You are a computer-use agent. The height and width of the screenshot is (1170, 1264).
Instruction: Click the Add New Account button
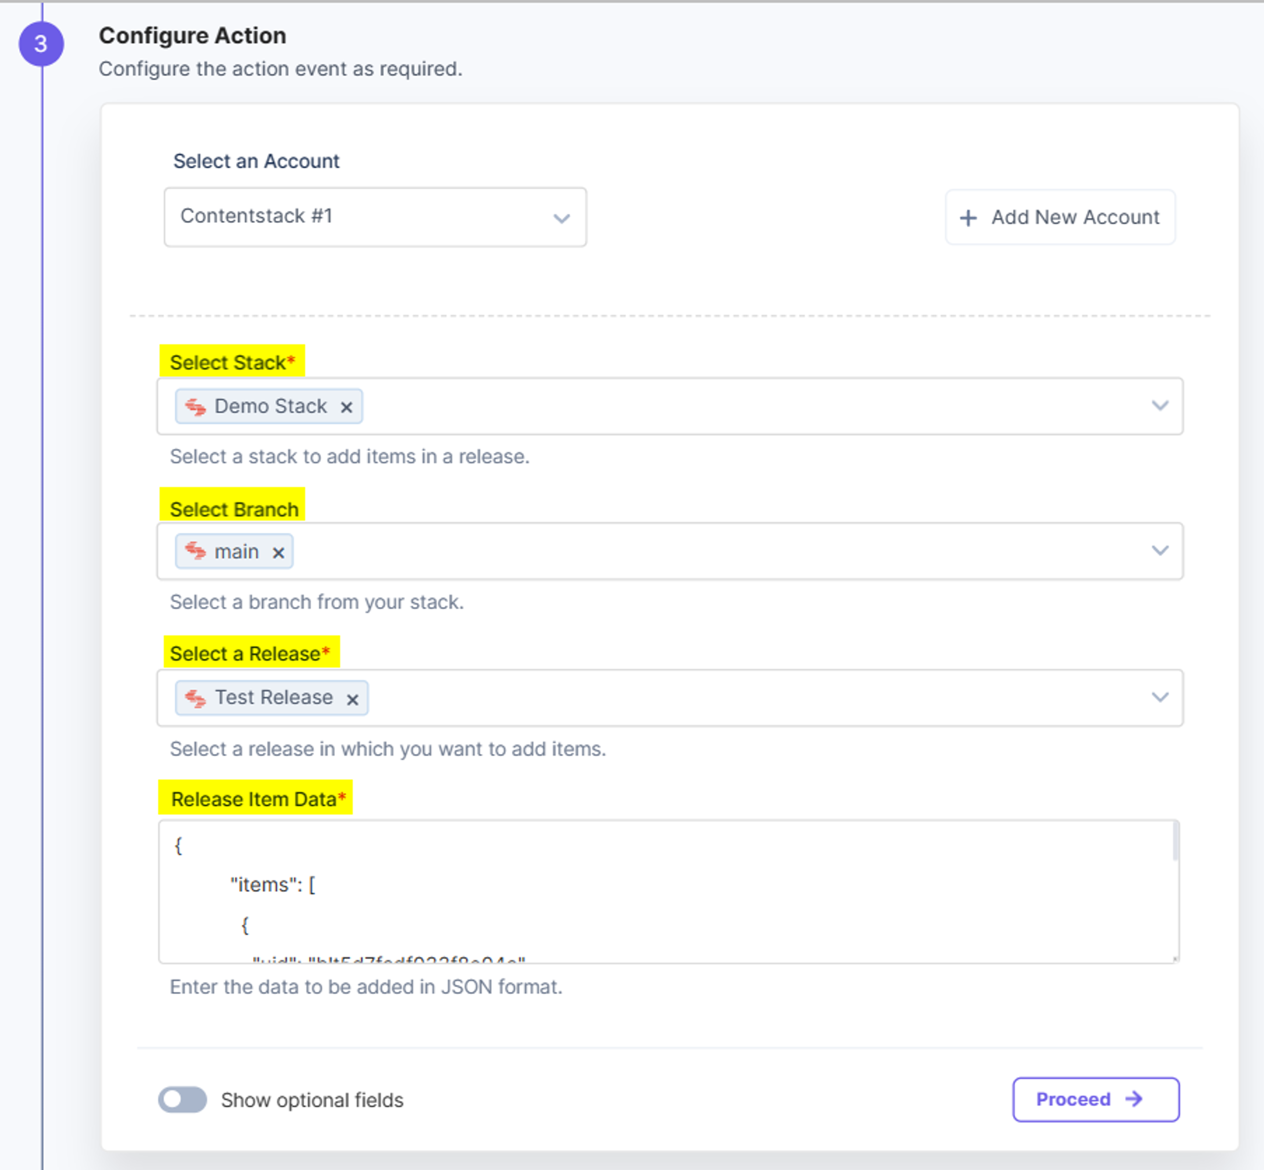(1060, 217)
